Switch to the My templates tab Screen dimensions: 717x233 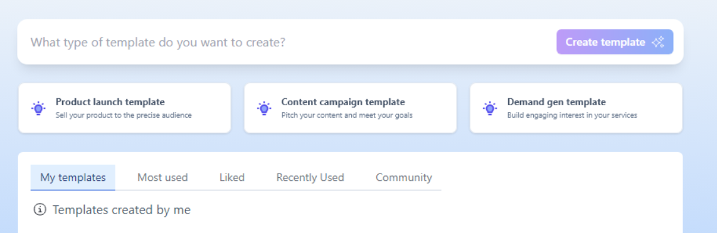tap(73, 177)
